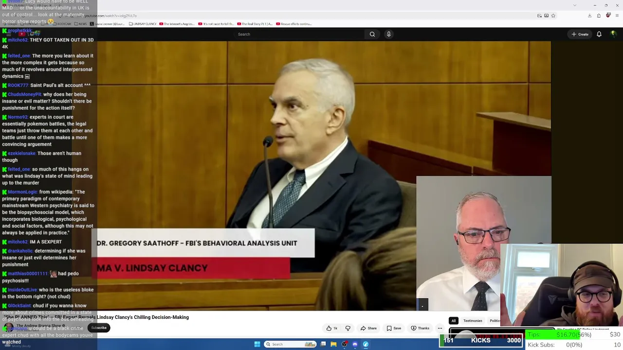Open 'Rescue efforts continu...' bookmark
623x350 pixels.
point(294,24)
